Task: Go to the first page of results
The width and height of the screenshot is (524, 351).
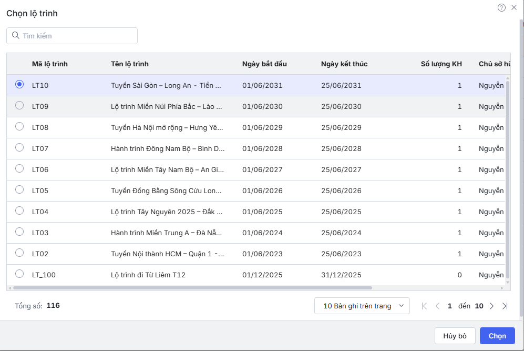Action: (425, 306)
